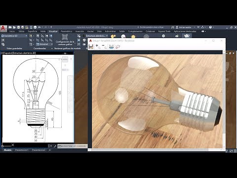237x178 pixels.
Task: Click the viewport label Estructura alámbrica 2D
Action: (x=24, y=53)
